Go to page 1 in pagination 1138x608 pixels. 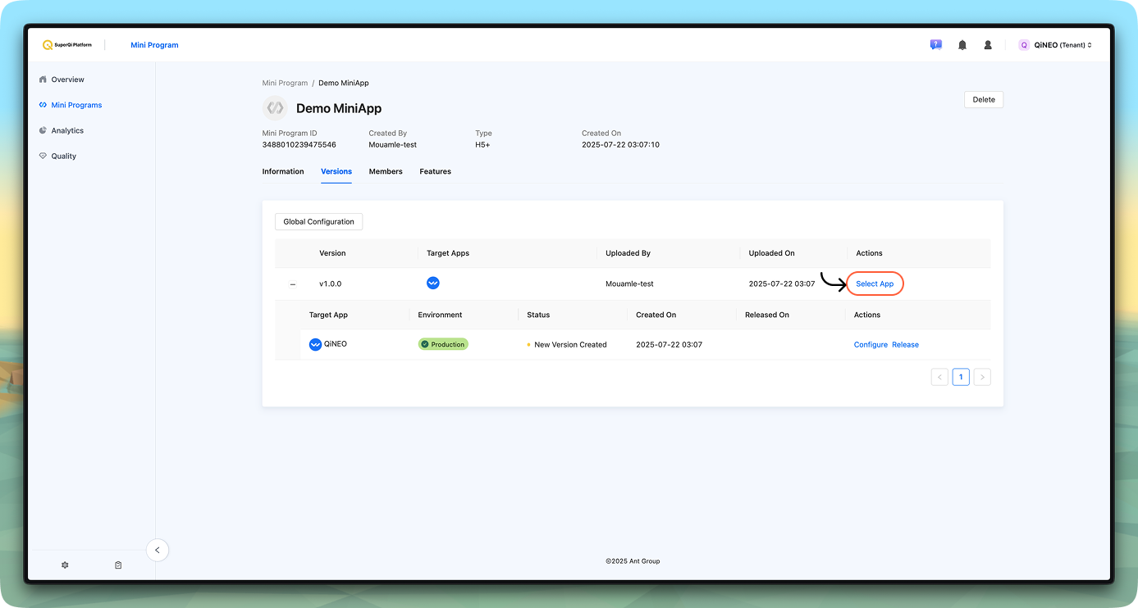pyautogui.click(x=961, y=377)
